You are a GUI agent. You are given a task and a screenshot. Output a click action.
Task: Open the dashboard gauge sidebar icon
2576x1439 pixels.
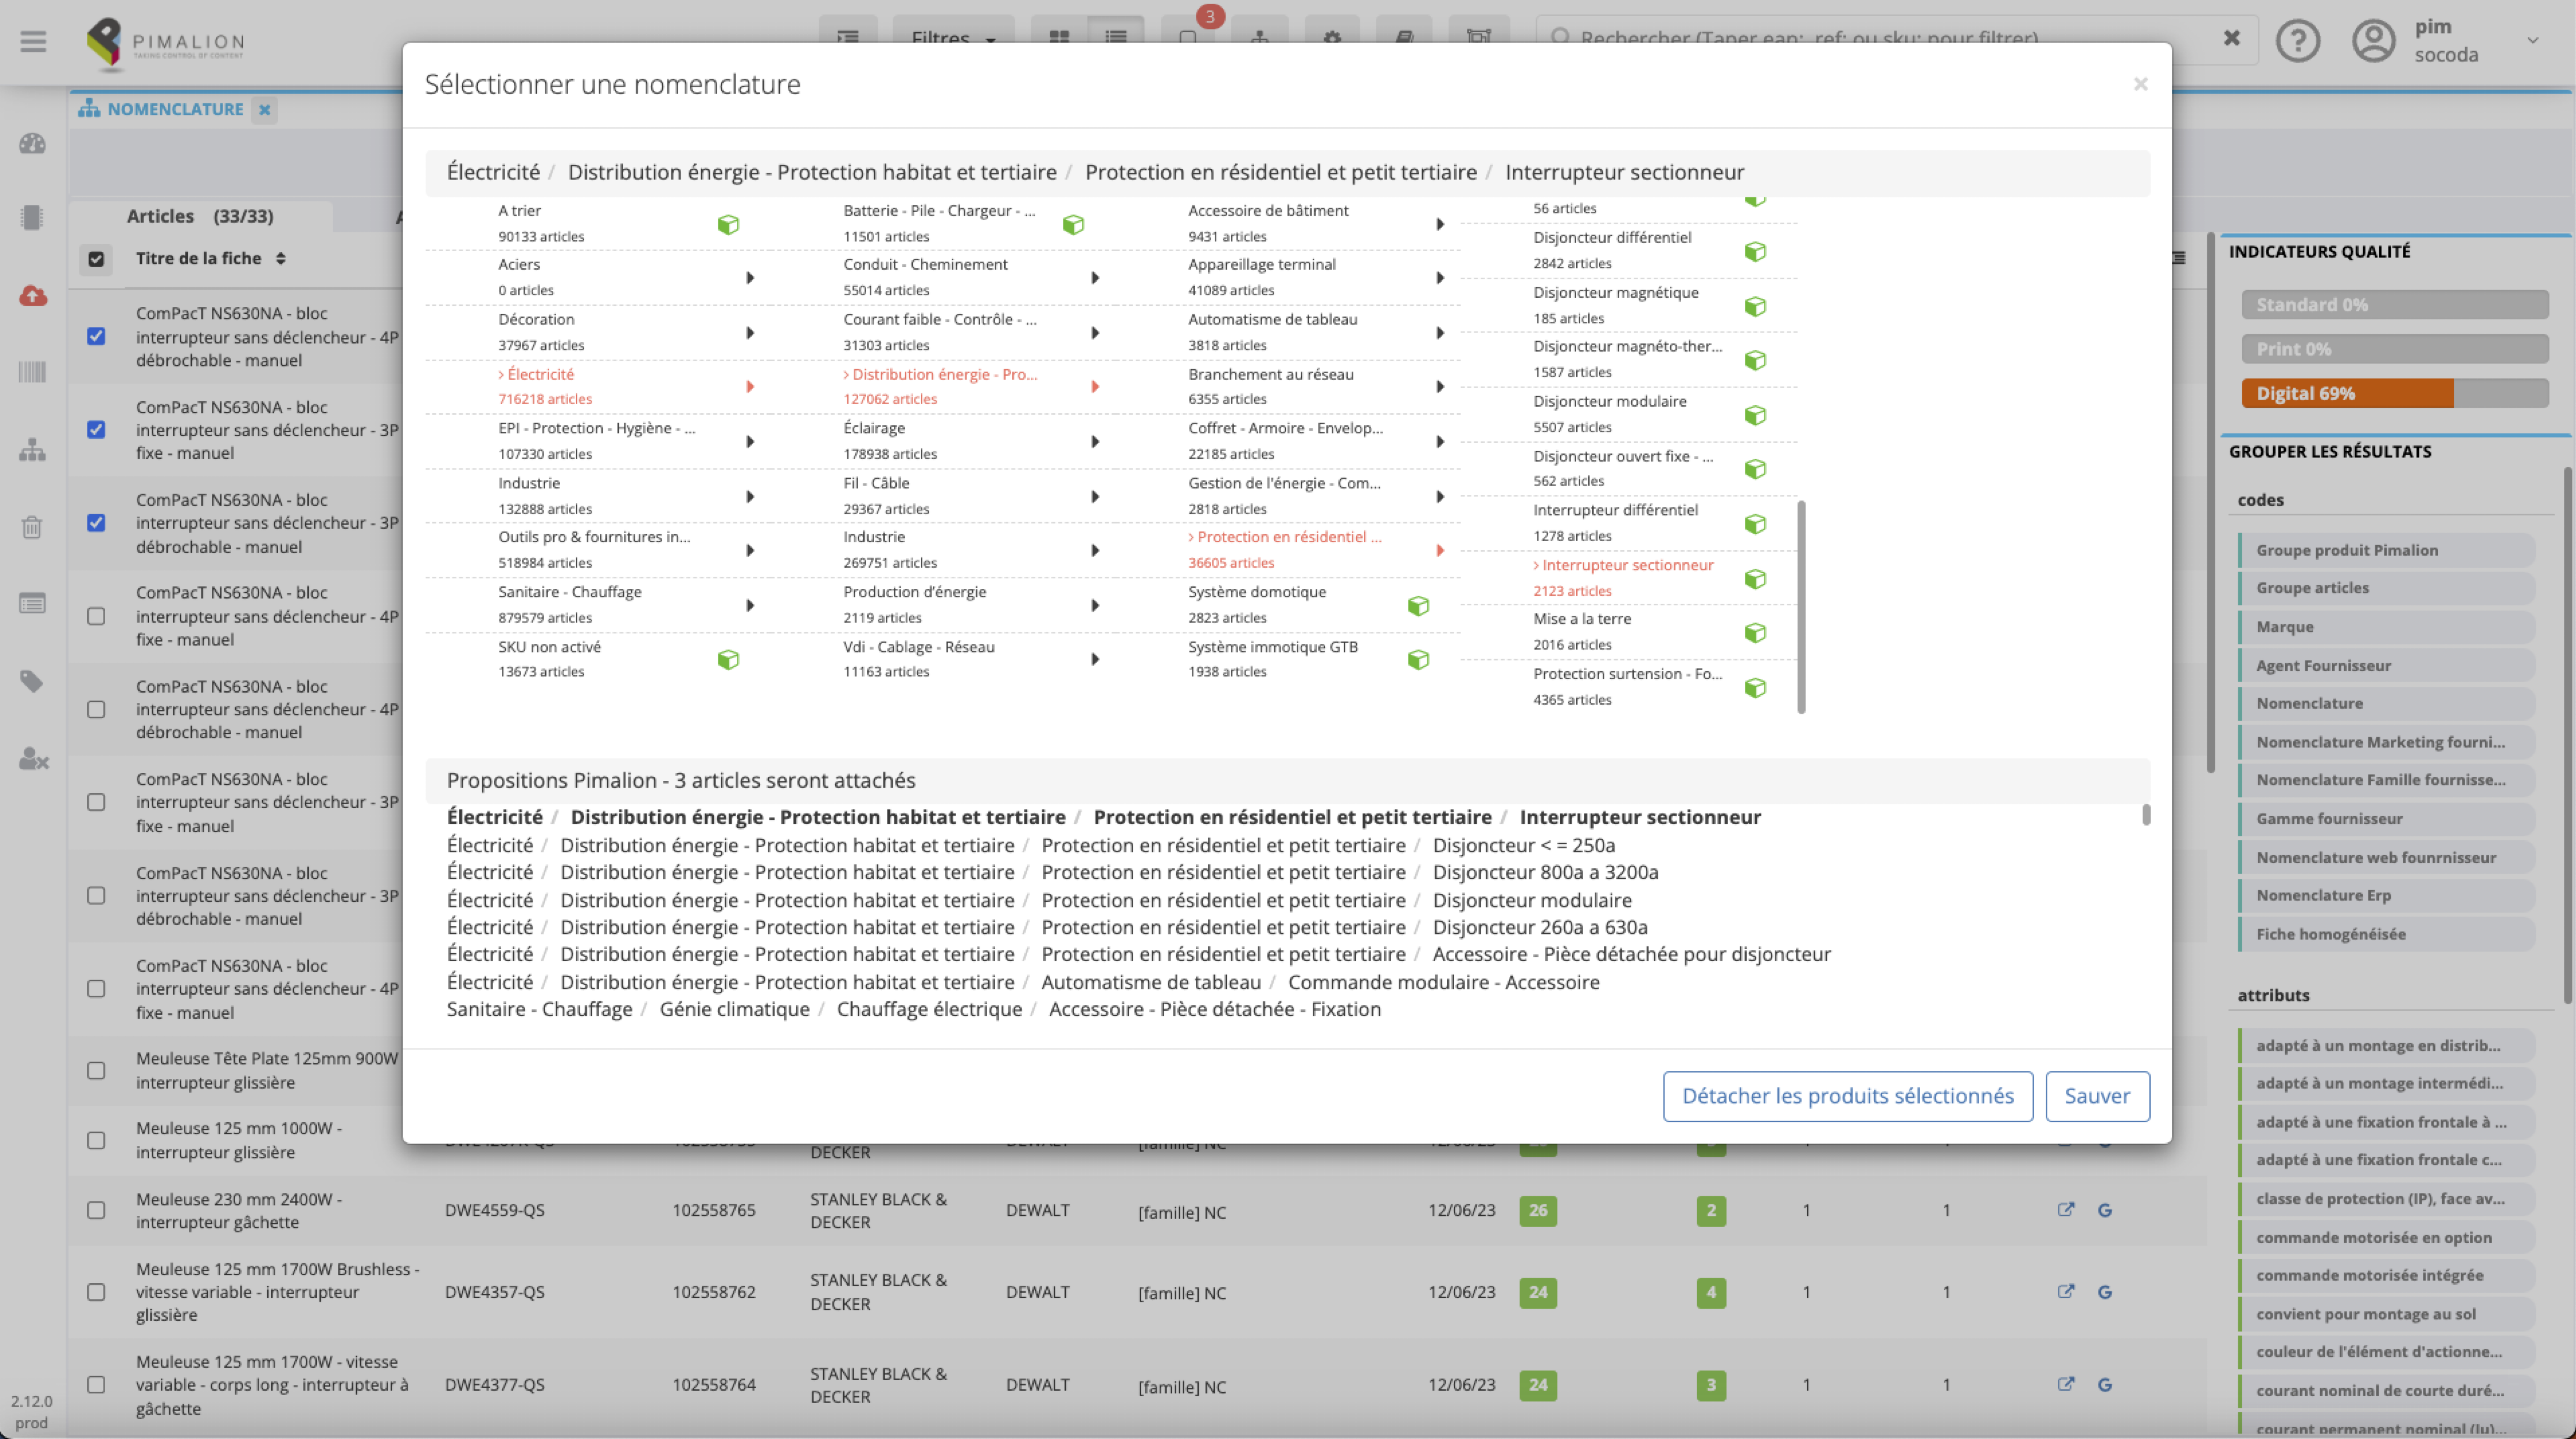tap(32, 144)
